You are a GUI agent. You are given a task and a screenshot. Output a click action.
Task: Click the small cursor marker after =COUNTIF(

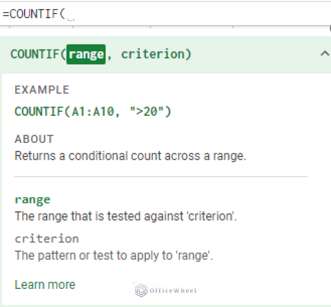(71, 18)
